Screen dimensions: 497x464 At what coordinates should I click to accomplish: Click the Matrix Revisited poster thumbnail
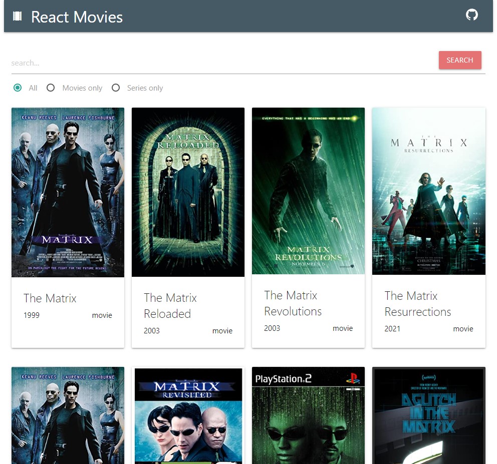tap(188, 415)
